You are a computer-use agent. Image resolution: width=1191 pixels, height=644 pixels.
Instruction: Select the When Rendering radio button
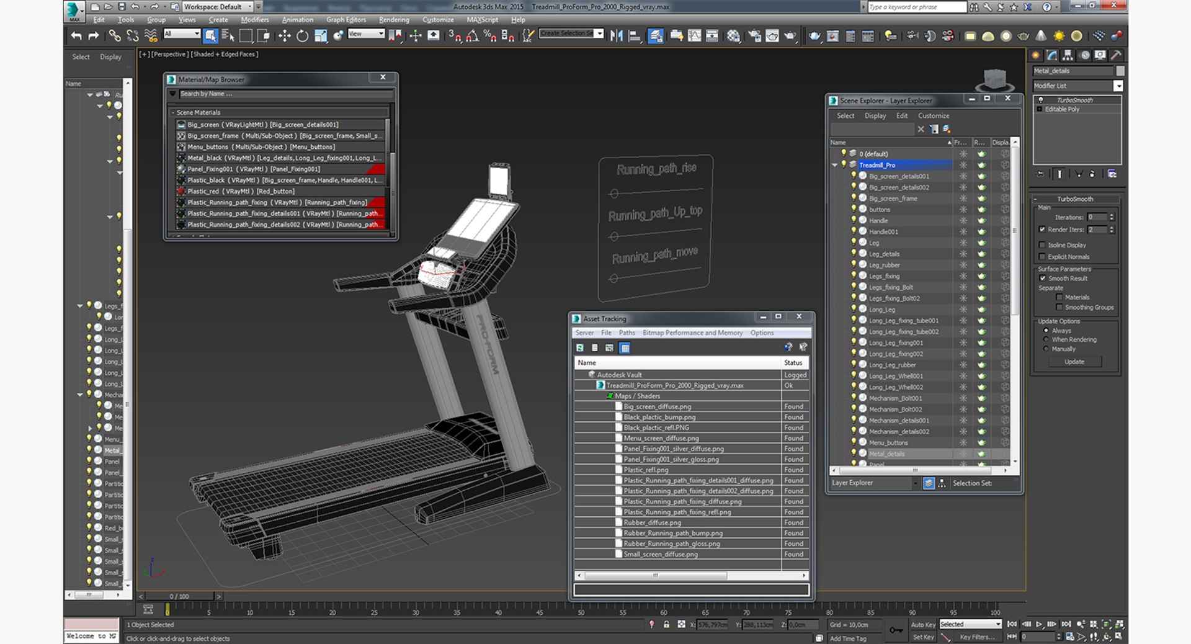(1046, 339)
